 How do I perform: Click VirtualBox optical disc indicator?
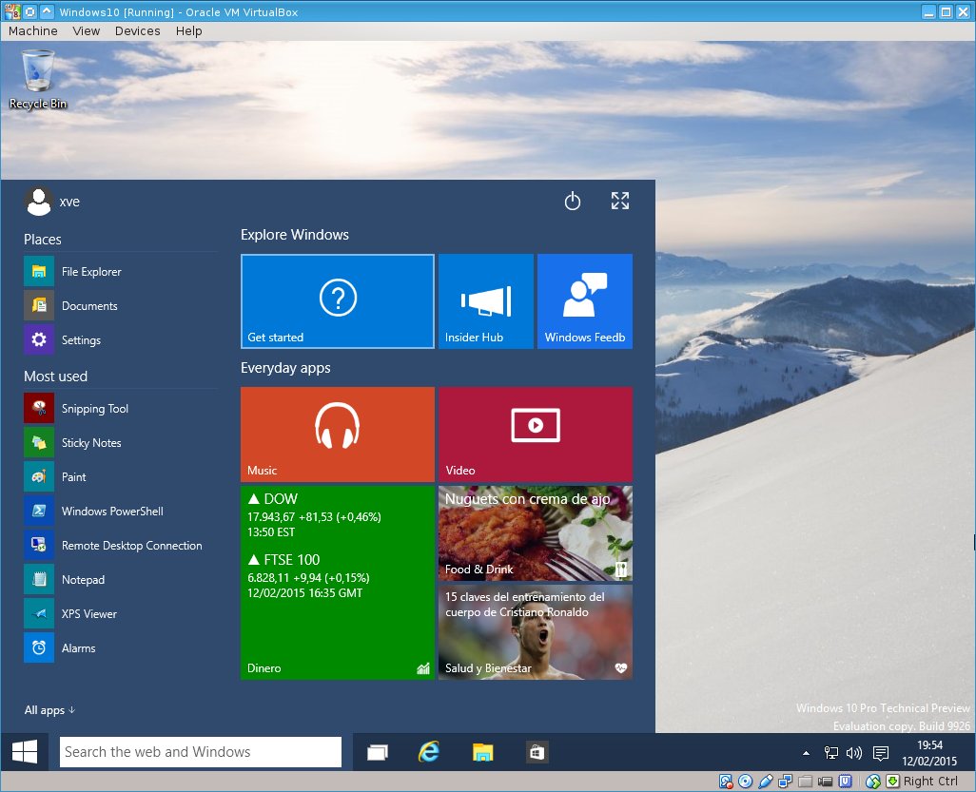[745, 782]
